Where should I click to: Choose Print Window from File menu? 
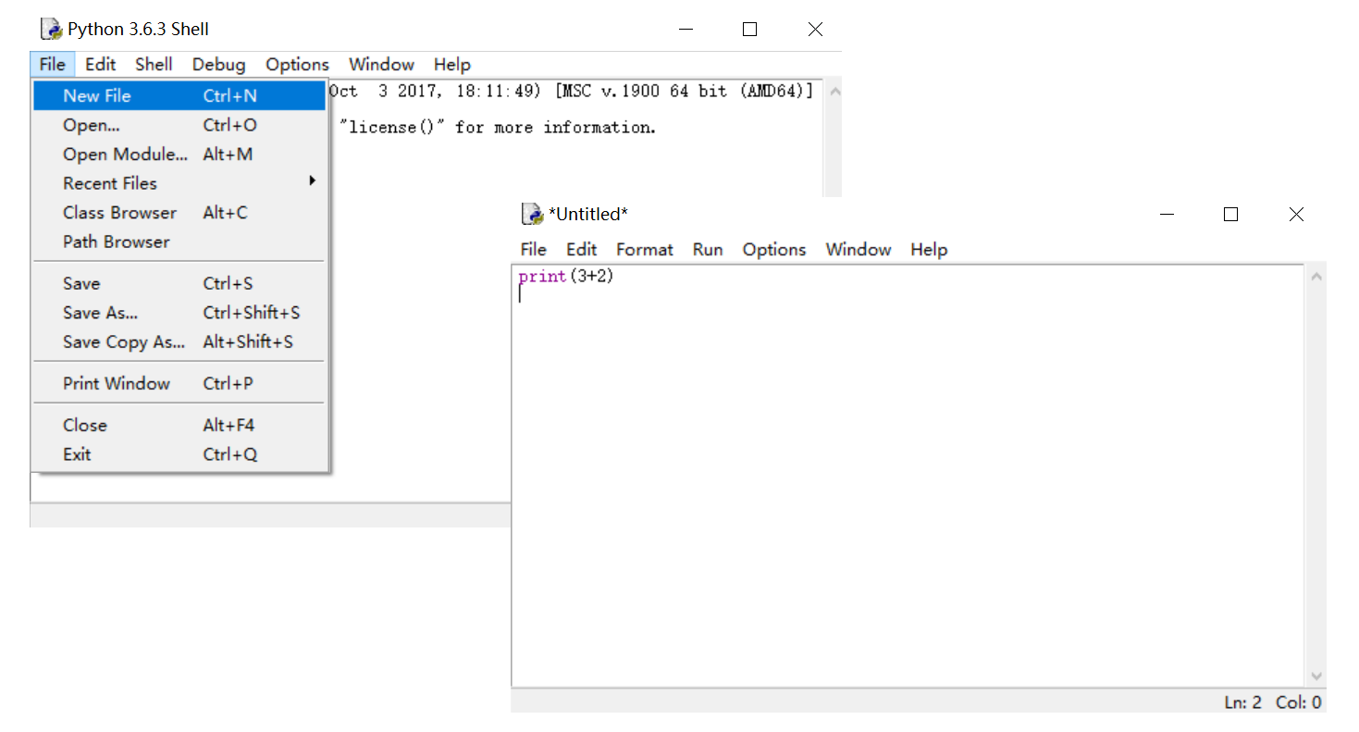coord(179,384)
